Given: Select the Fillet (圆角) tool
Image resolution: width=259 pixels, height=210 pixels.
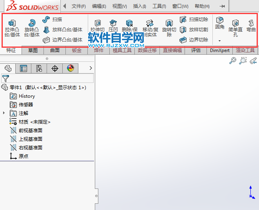Looking at the screenshot, I should (220, 23).
